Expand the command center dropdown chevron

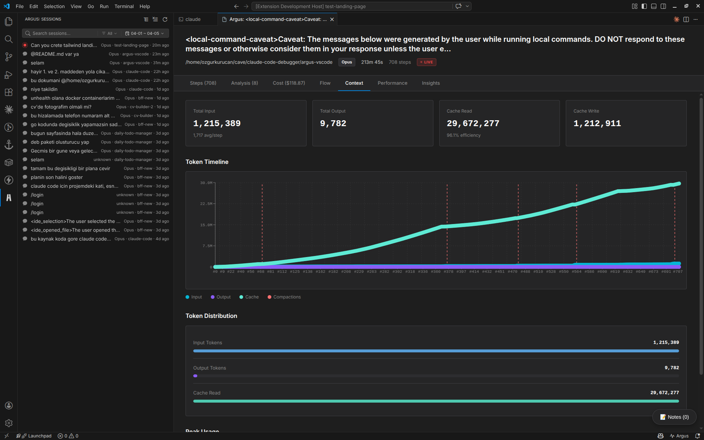467,6
